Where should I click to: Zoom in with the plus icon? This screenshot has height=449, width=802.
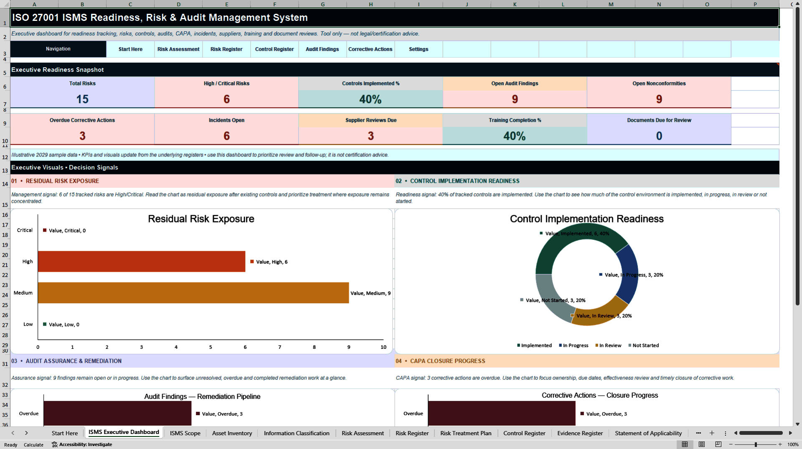pyautogui.click(x=780, y=444)
